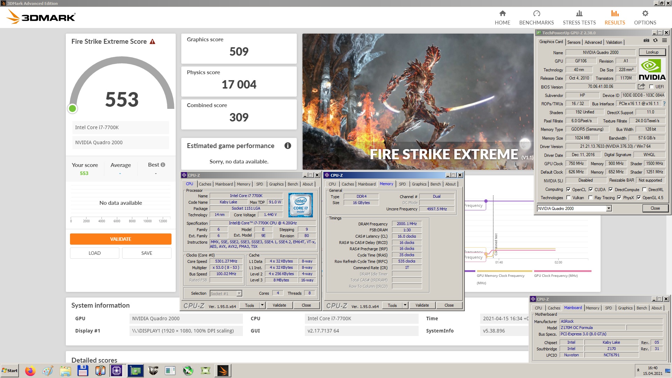Click the GPU name field NVIDIA Quadro 2000
The height and width of the screenshot is (378, 672).
[601, 52]
